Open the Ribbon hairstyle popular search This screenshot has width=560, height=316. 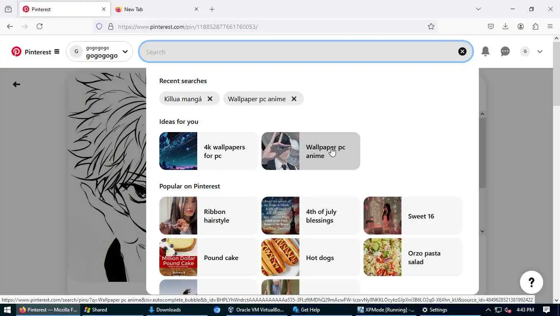[x=208, y=216]
